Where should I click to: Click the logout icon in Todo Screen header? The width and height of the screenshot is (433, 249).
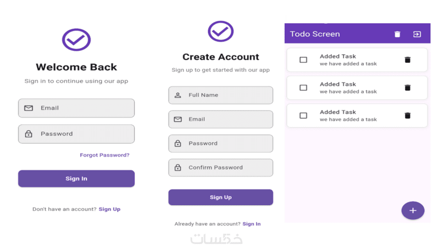[x=417, y=34]
